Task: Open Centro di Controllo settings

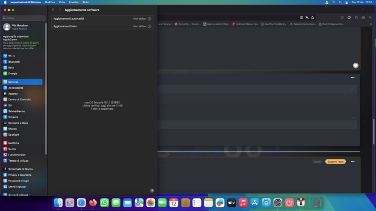Action: click(19, 99)
